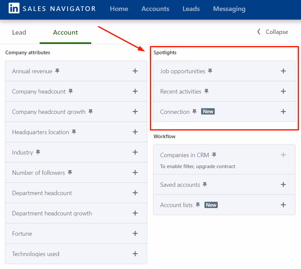Viewport: 301px width, 269px height.
Task: Click the pin icon next to Job opportunities
Action: [x=210, y=71]
